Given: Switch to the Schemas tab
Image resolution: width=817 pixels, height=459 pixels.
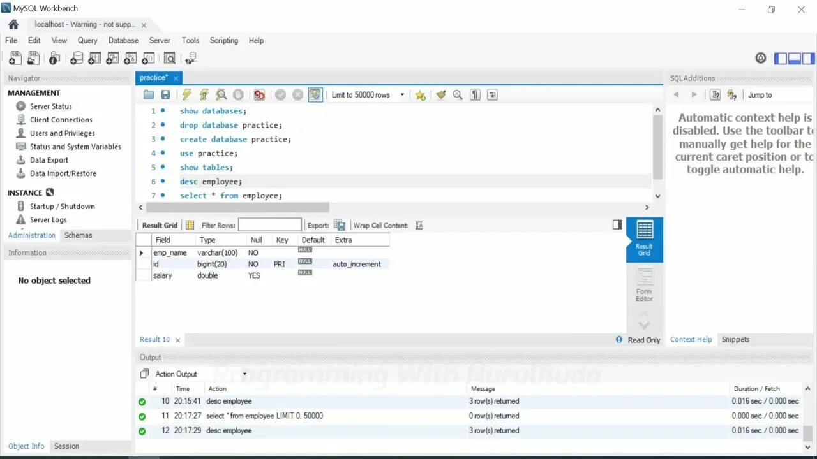Looking at the screenshot, I should point(79,235).
